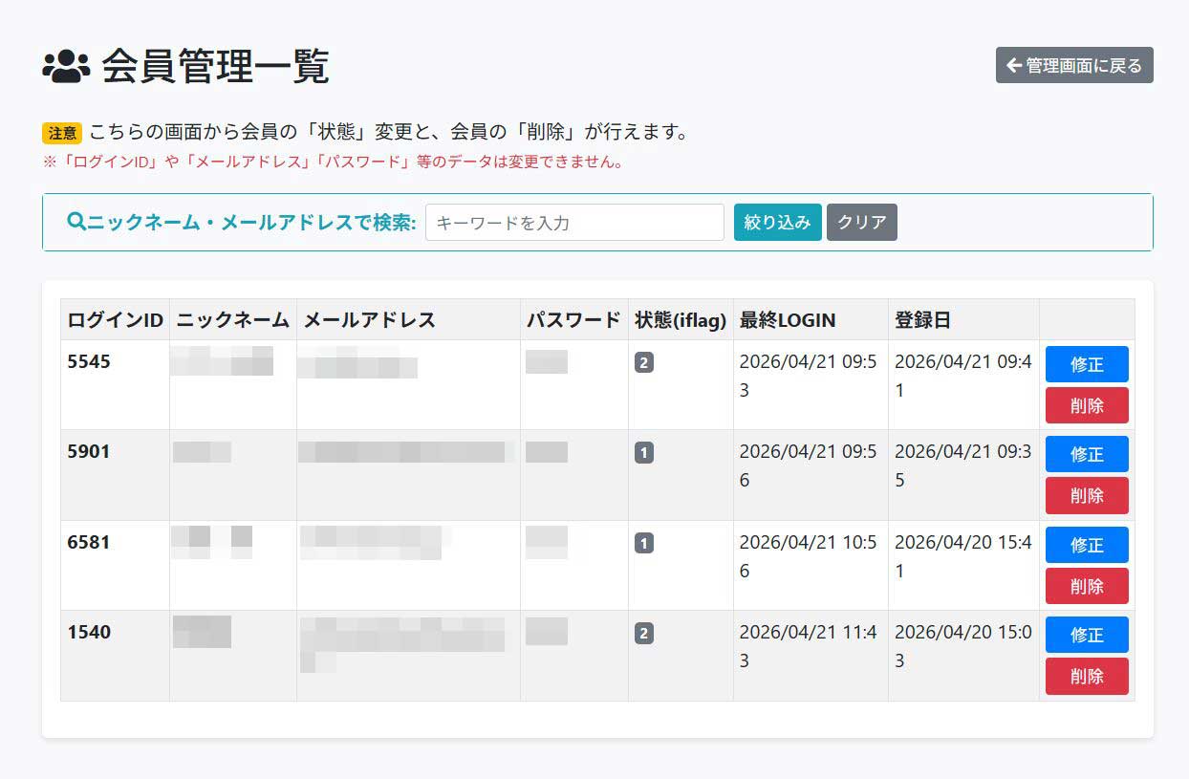Focus the キーワードを入力 search field
The image size is (1189, 779).
tap(574, 223)
